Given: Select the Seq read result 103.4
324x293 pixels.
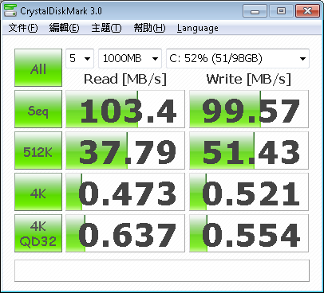Looking at the screenshot, I should pyautogui.click(x=125, y=109).
